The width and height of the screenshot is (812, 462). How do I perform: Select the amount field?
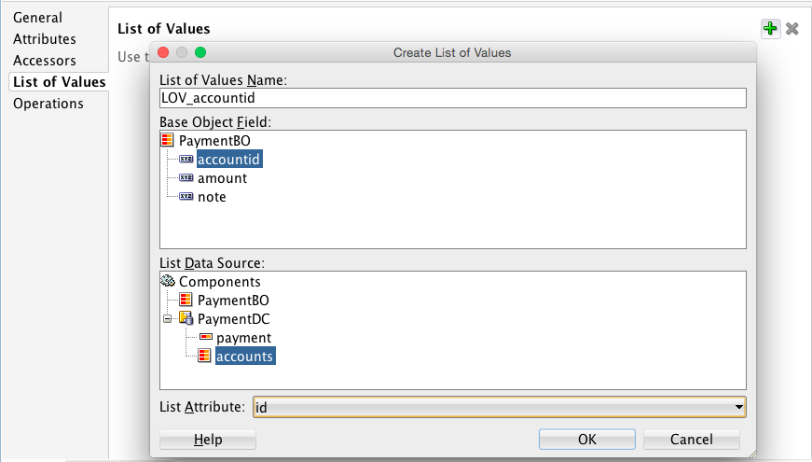(222, 178)
